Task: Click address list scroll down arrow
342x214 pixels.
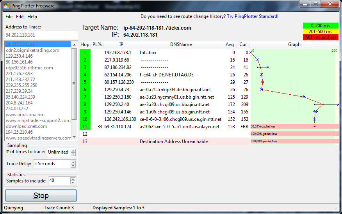Action: click(x=74, y=137)
